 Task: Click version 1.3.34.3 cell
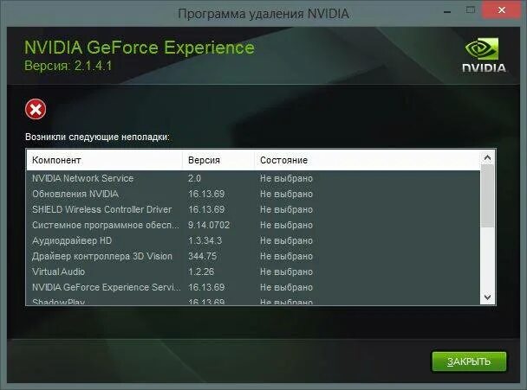[205, 240]
